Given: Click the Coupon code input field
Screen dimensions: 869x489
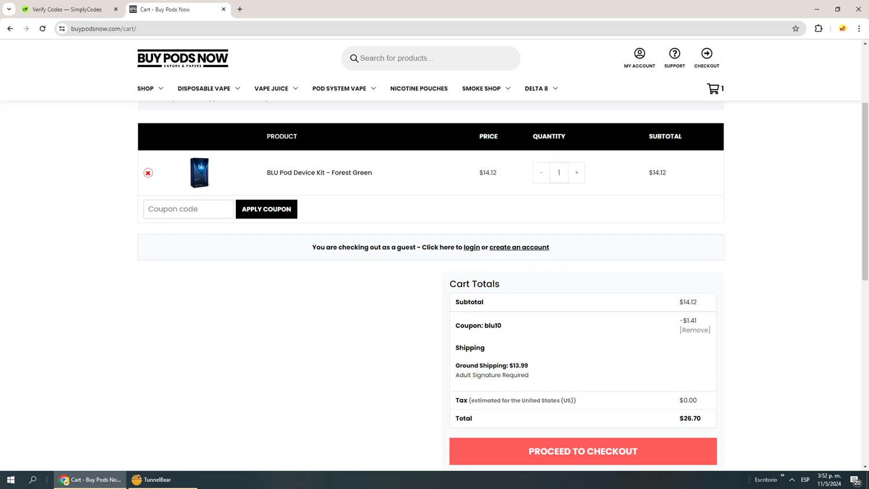Looking at the screenshot, I should (x=188, y=209).
